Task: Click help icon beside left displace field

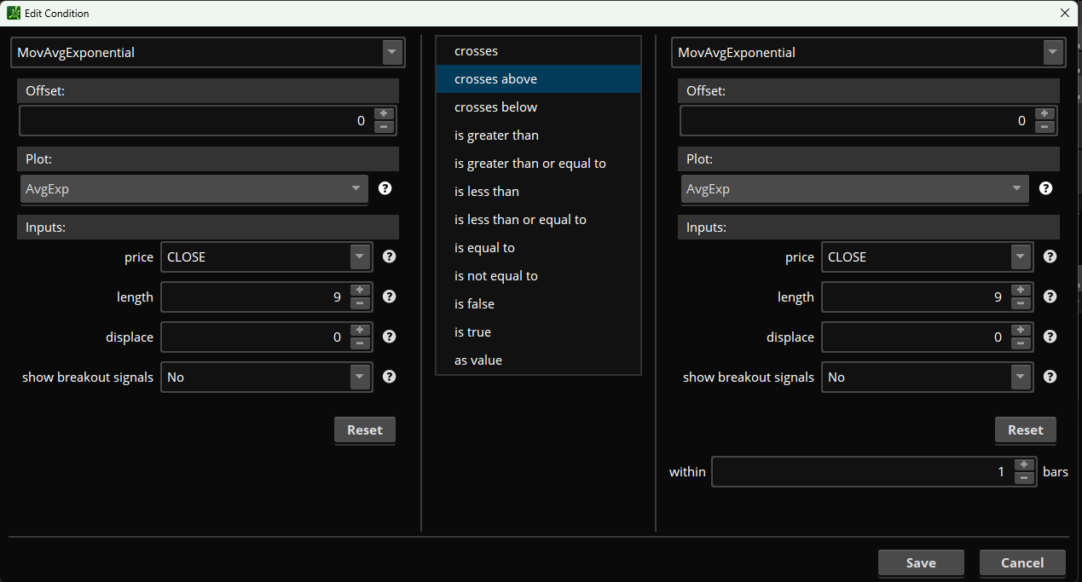Action: click(390, 337)
